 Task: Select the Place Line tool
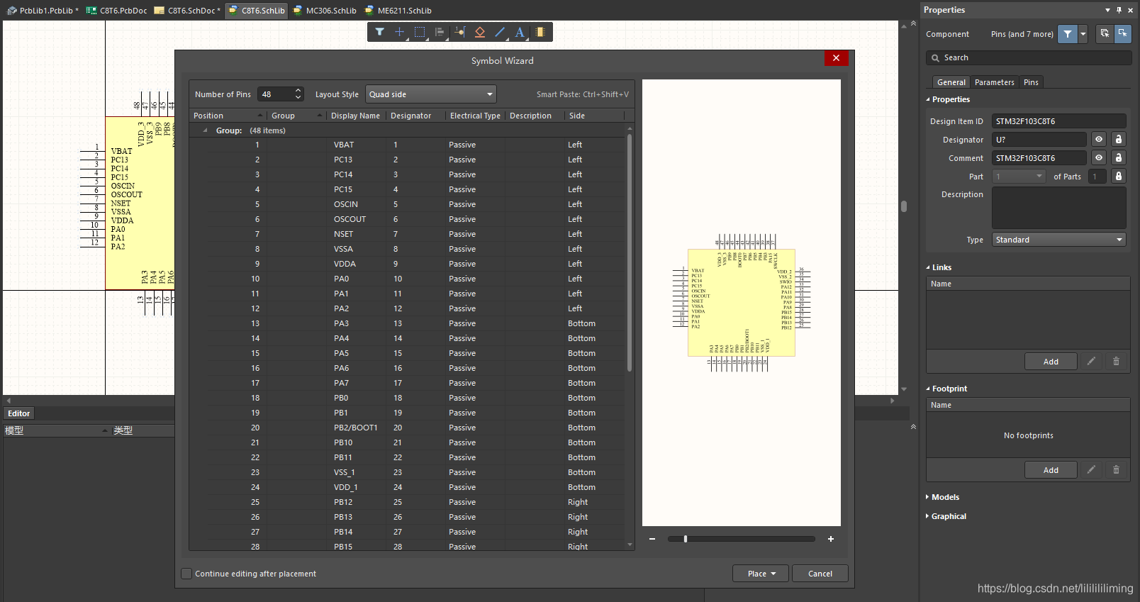500,32
